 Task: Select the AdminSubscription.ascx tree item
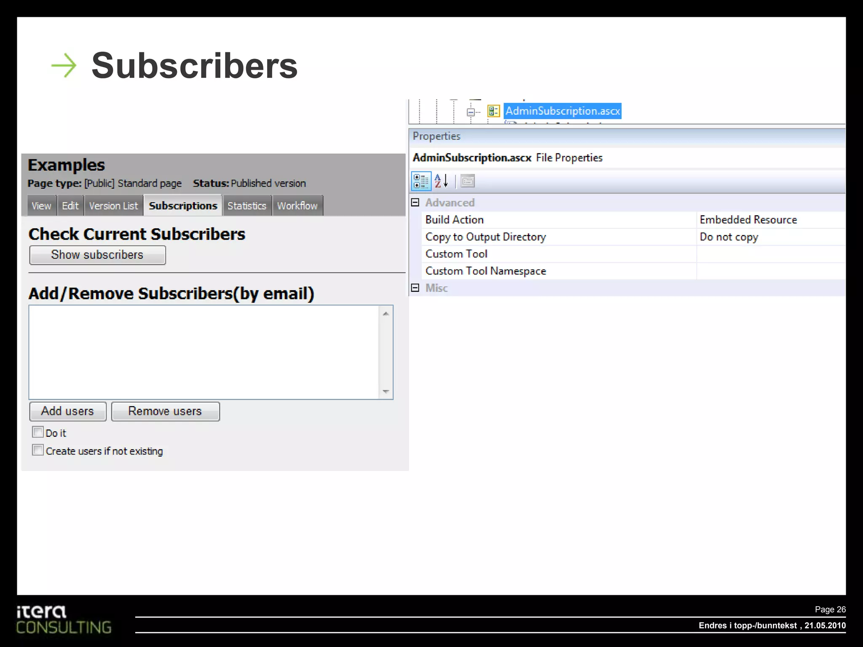[562, 111]
